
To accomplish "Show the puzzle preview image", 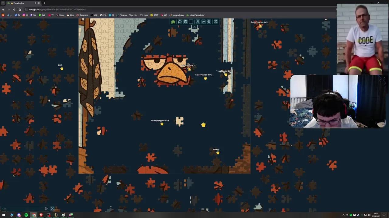I will (x=185, y=22).
